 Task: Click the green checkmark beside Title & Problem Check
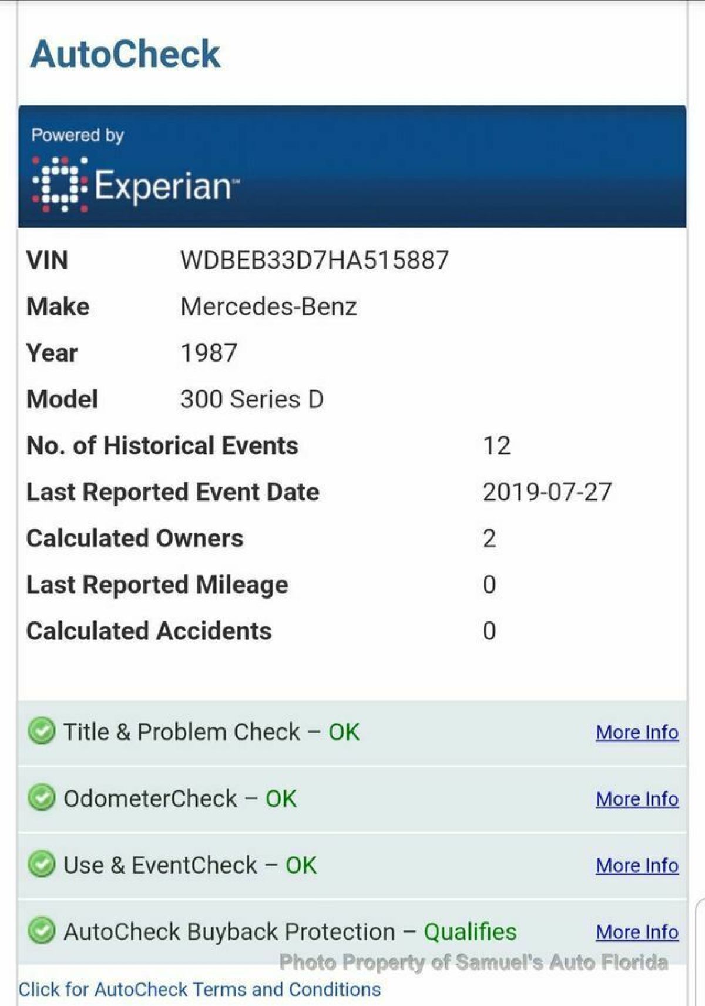point(41,731)
